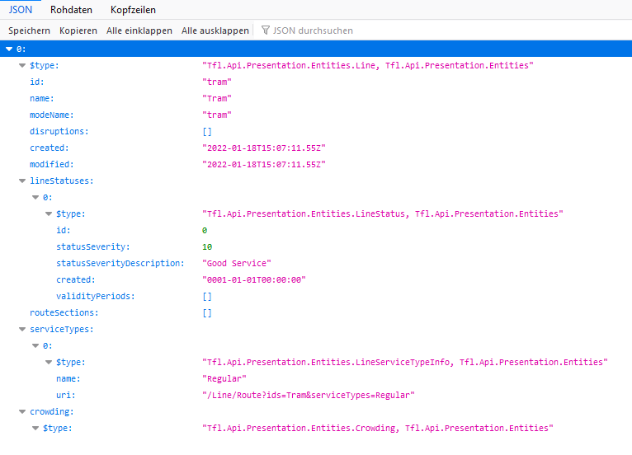Collapse the first $type node arrow
The image size is (632, 455).
pos(22,66)
